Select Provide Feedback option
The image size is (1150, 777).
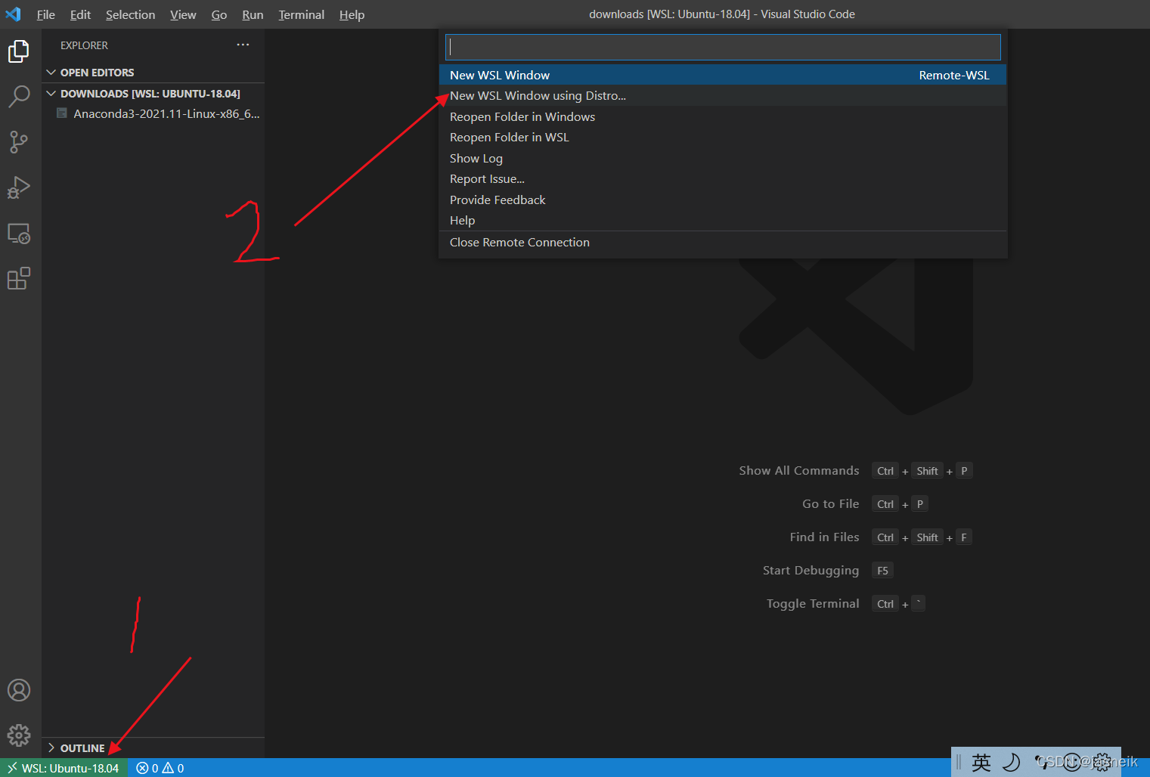(x=723, y=200)
